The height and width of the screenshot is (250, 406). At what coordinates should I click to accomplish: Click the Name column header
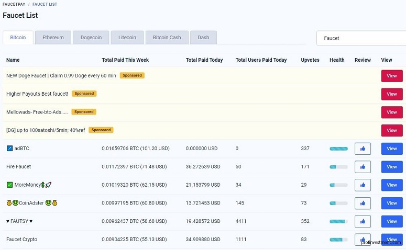tap(13, 60)
